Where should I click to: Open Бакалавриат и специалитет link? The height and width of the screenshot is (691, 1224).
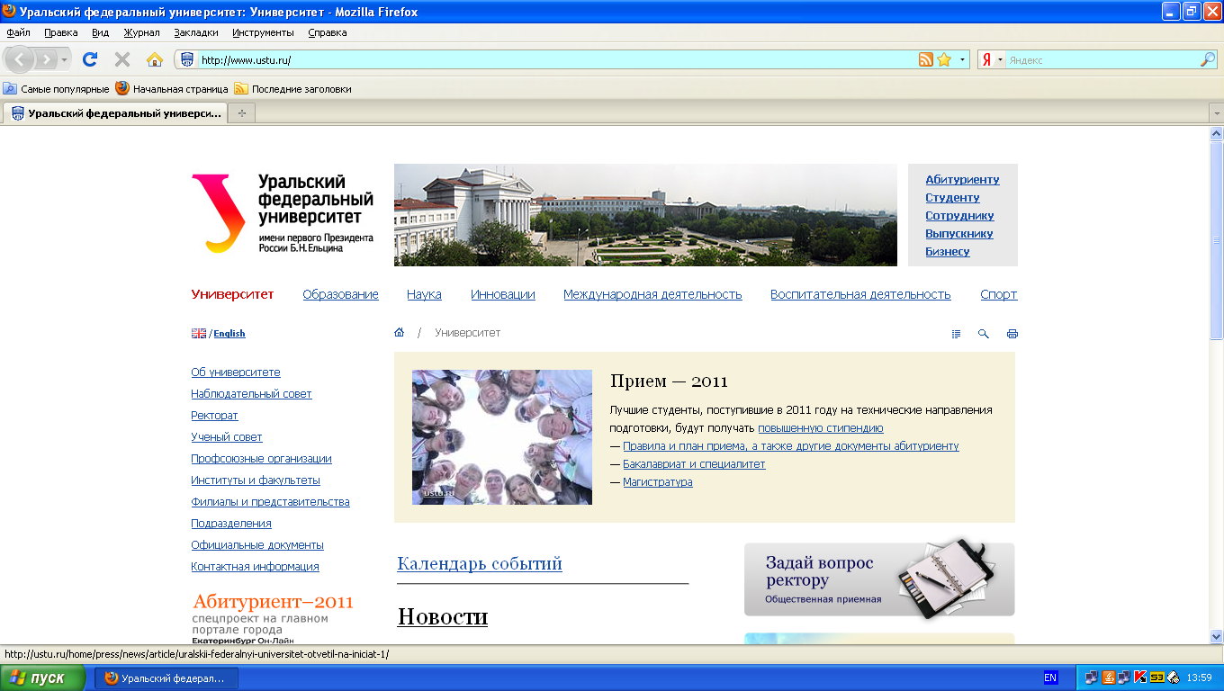(x=694, y=464)
